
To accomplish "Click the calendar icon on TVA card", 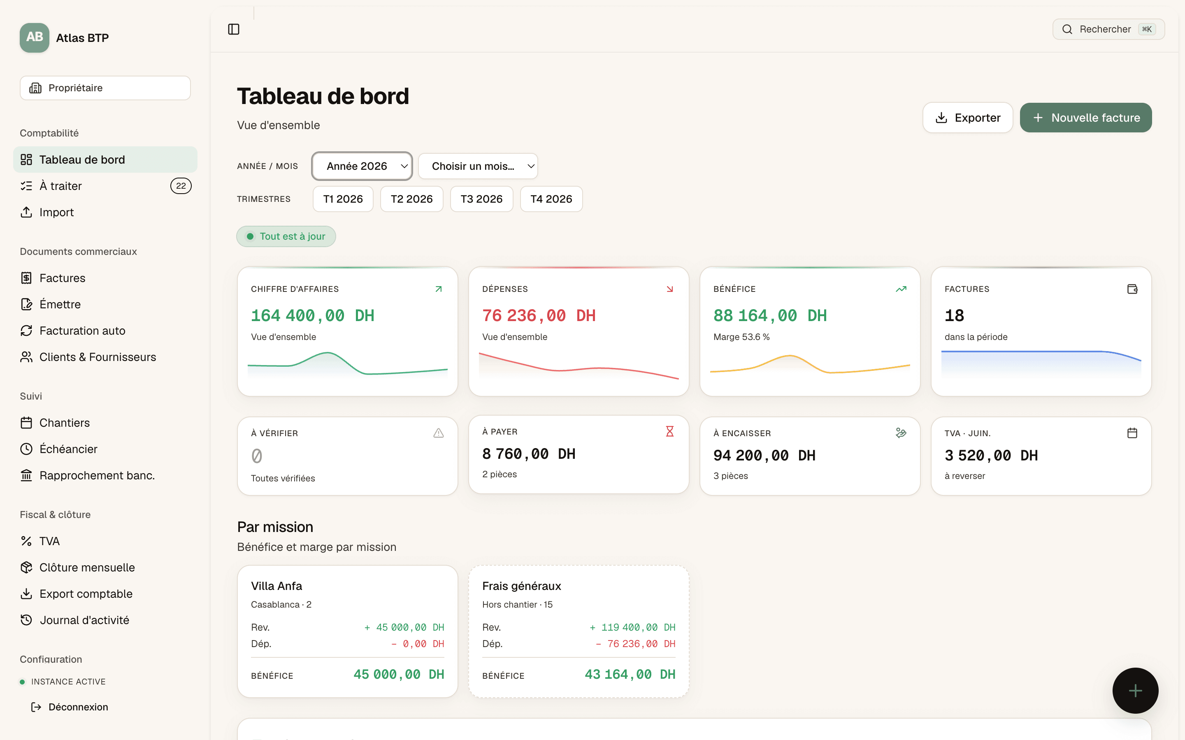I will [1132, 433].
